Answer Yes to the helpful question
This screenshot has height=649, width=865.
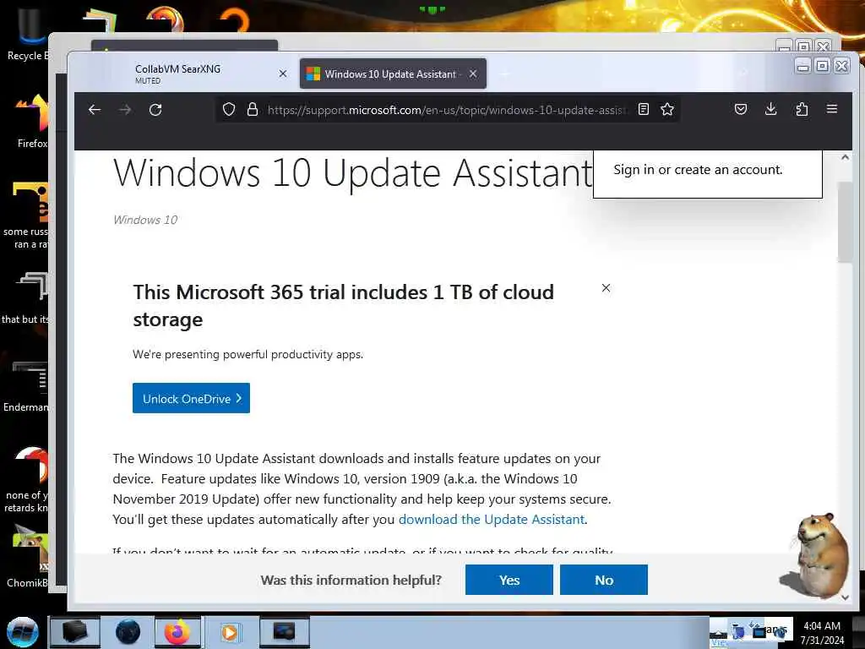pyautogui.click(x=509, y=580)
